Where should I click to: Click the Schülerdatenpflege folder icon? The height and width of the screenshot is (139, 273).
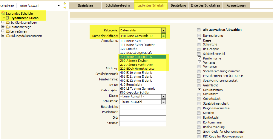coord(8,22)
